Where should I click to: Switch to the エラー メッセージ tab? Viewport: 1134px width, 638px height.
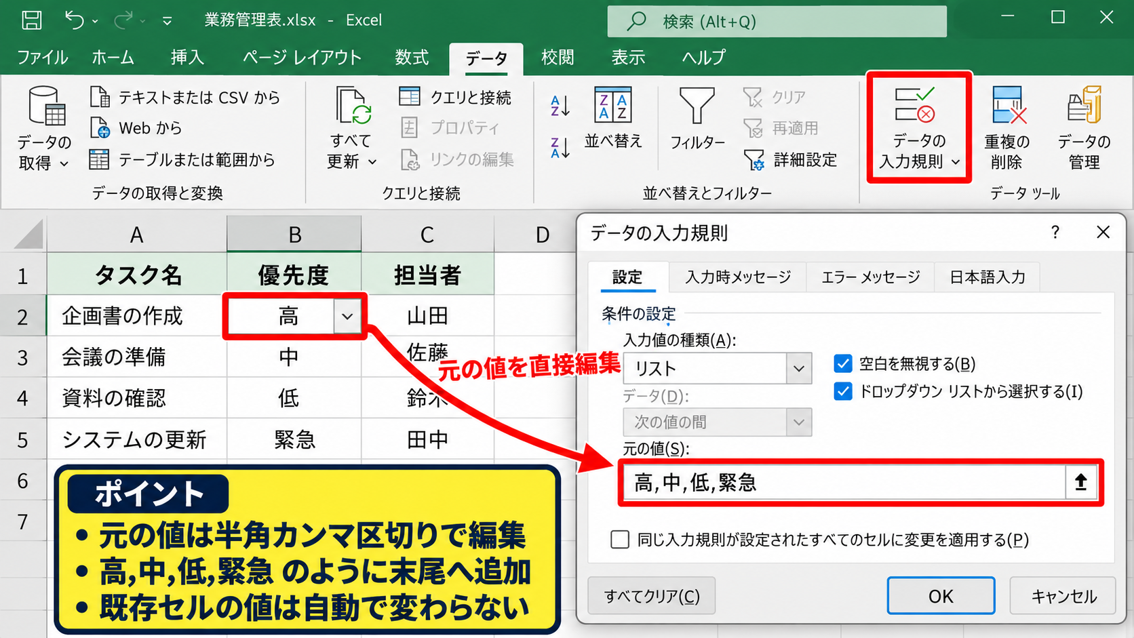point(871,277)
